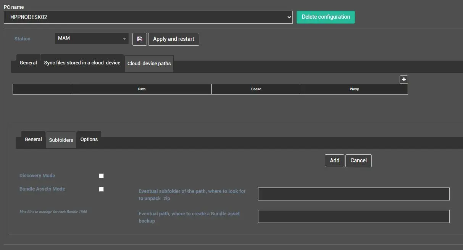This screenshot has height=250, width=463.
Task: Open the PC name dropdown HPPRODESK02
Action: (148, 17)
